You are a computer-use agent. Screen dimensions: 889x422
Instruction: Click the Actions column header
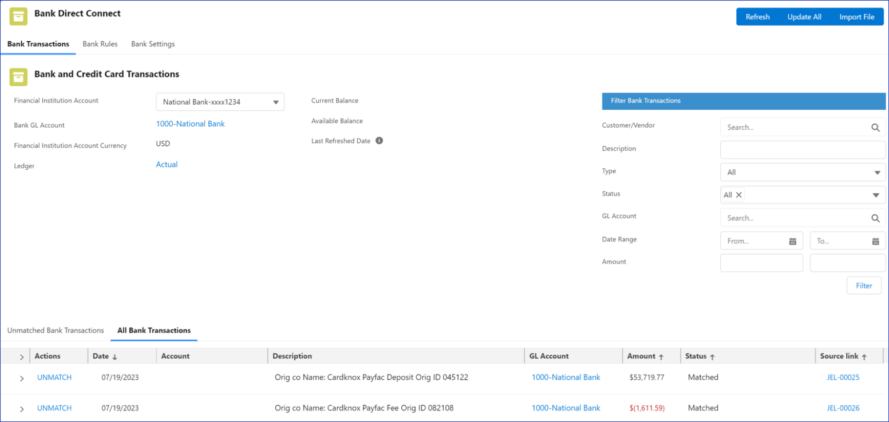pos(48,356)
